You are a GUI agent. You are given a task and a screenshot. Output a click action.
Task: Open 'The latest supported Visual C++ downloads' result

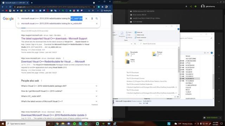pyautogui.click(x=54, y=38)
